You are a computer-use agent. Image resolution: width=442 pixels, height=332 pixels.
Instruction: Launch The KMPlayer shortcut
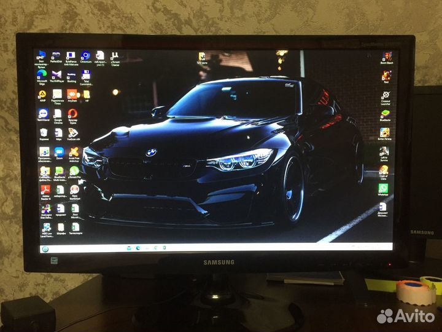click(x=56, y=75)
